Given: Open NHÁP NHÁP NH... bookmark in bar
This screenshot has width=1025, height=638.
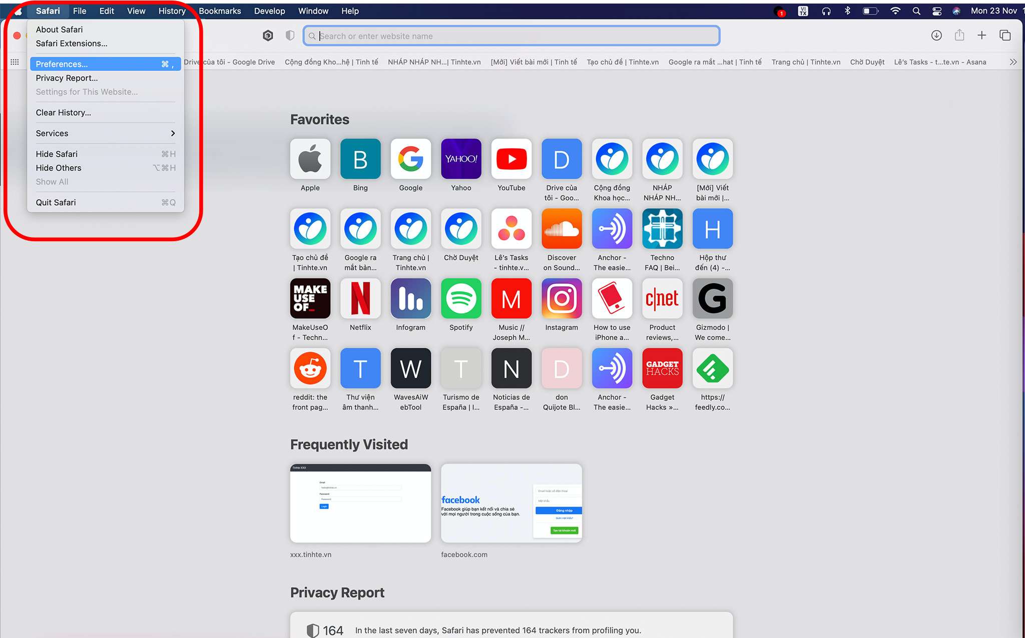Looking at the screenshot, I should [434, 62].
